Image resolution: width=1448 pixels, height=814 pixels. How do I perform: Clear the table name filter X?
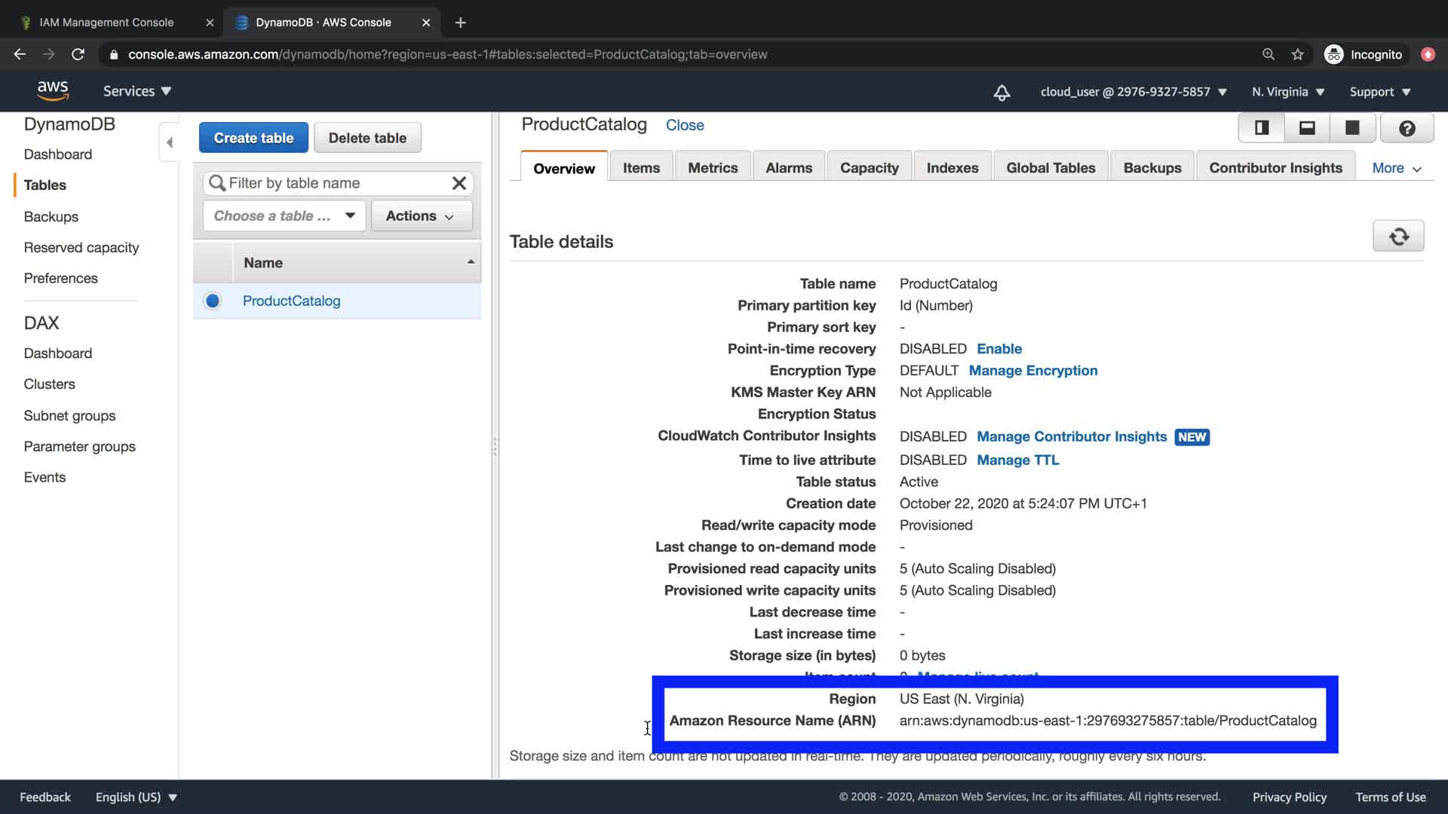(459, 183)
